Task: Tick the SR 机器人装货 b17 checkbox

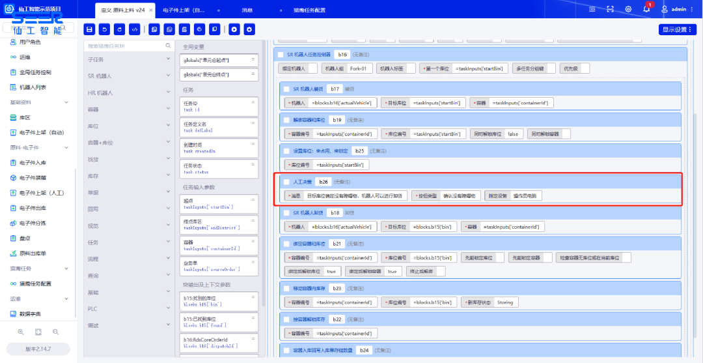Action: tap(286, 89)
